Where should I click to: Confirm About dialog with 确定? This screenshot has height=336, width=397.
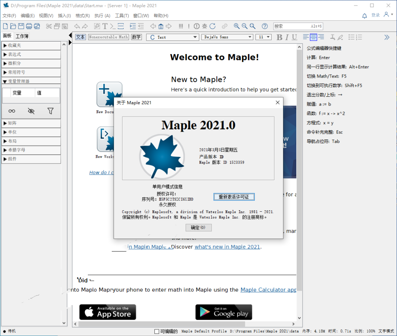[x=198, y=228]
